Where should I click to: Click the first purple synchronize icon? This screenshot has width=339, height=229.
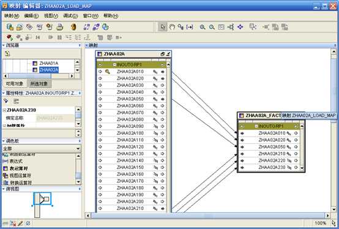(x=87, y=27)
